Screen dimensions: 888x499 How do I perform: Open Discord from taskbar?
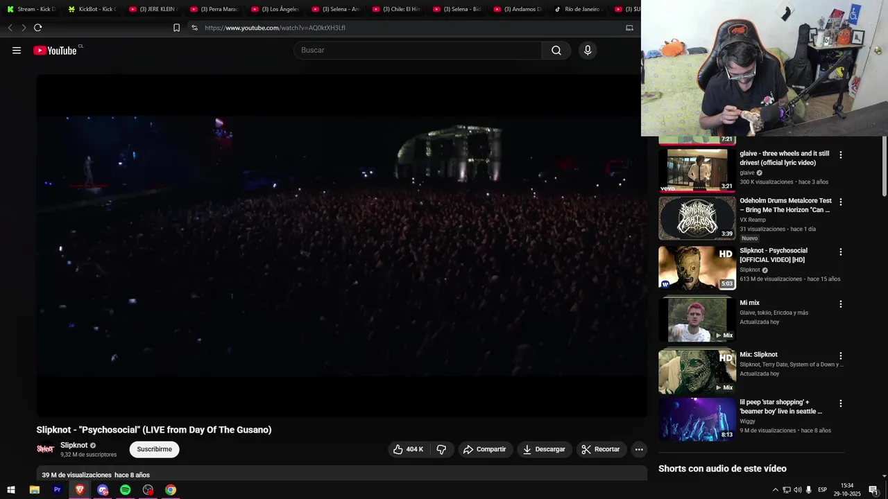tap(103, 490)
